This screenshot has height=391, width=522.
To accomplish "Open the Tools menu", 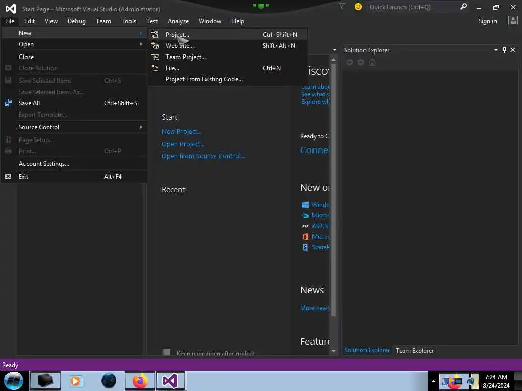I will tap(128, 21).
